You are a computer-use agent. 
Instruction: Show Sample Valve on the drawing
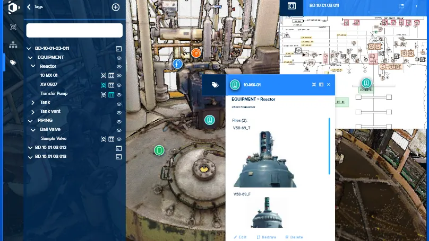[111, 139]
